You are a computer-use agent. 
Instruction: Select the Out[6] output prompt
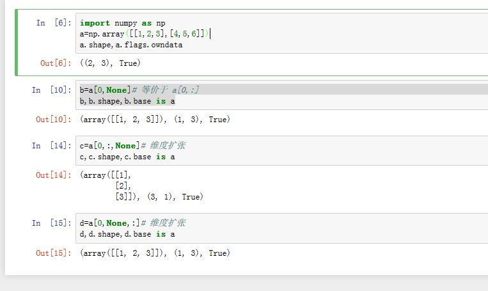pyautogui.click(x=54, y=63)
